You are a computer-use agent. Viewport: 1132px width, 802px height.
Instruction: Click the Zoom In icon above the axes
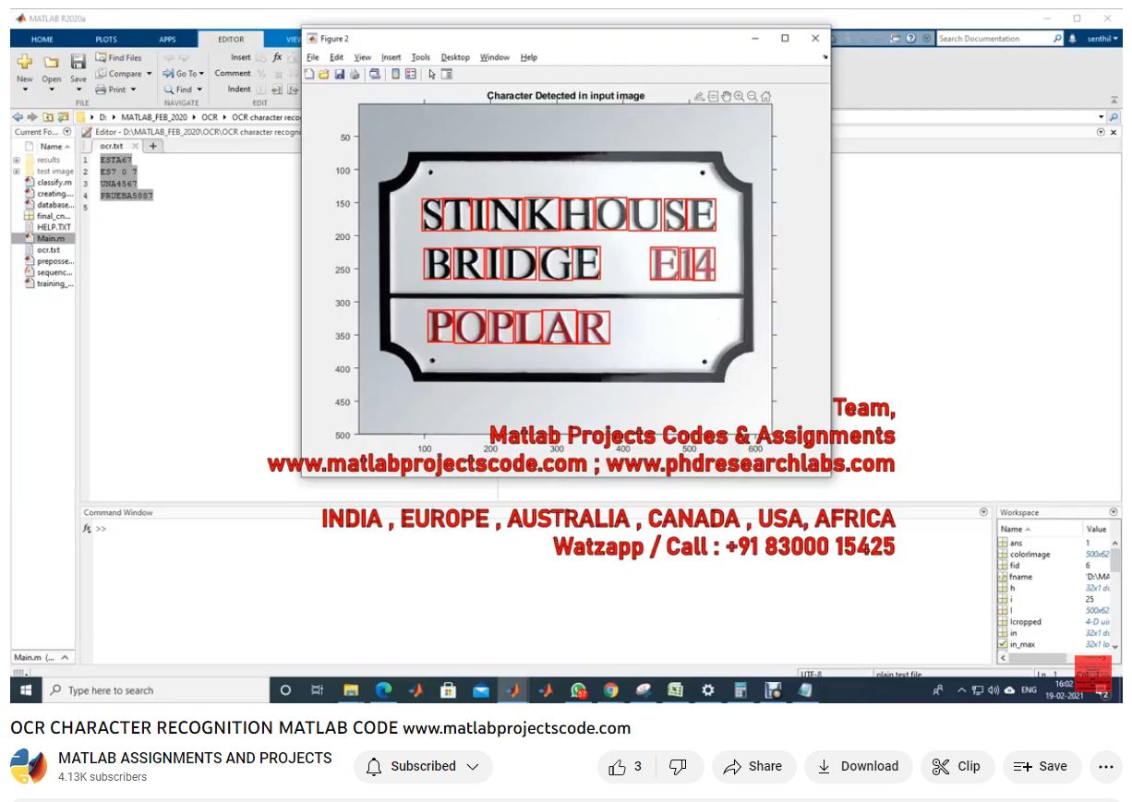[739, 96]
